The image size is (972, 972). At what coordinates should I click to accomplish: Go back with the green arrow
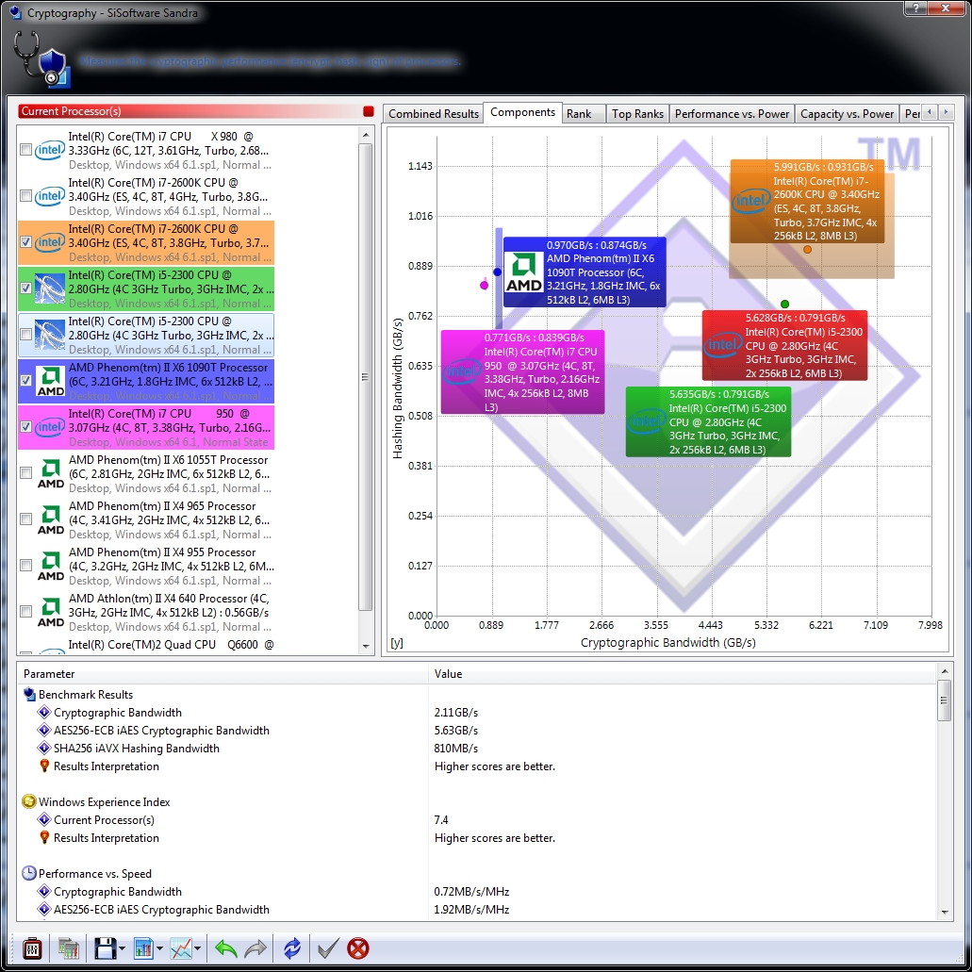225,947
